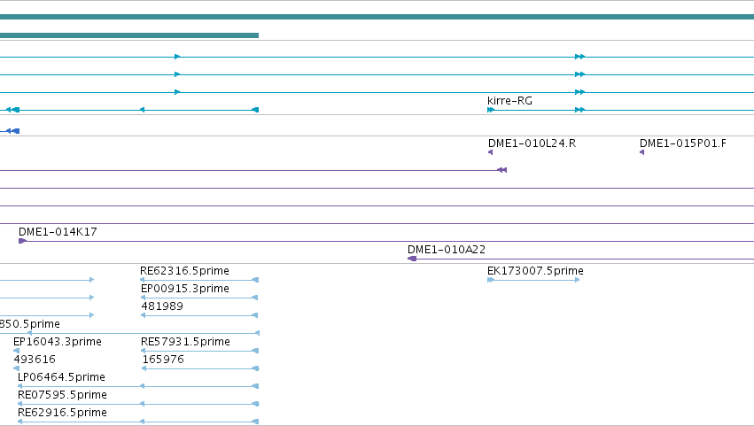
Task: Select the 493616 feature label
Action: pos(35,360)
